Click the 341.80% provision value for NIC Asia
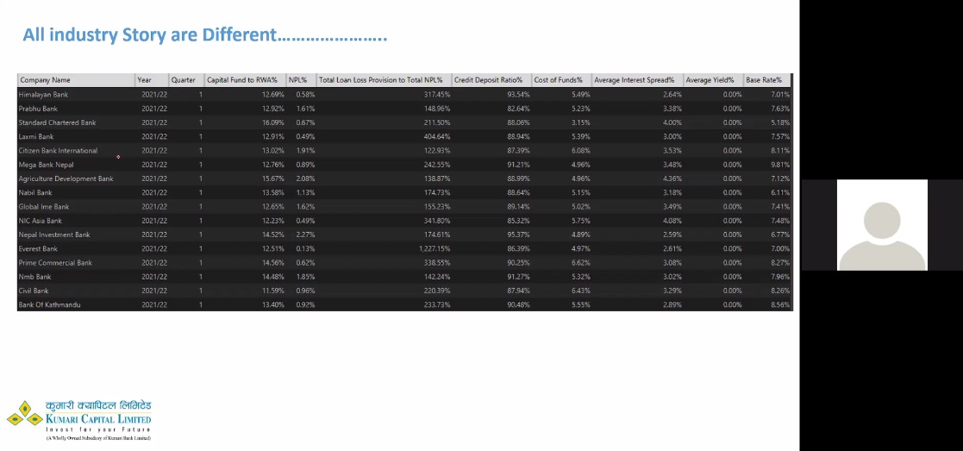The height and width of the screenshot is (451, 963). point(436,221)
